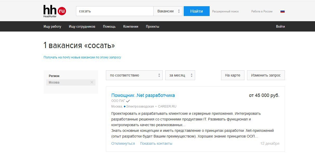Open the Ищу сотрудников menu
315x160 pixels.
click(x=82, y=26)
